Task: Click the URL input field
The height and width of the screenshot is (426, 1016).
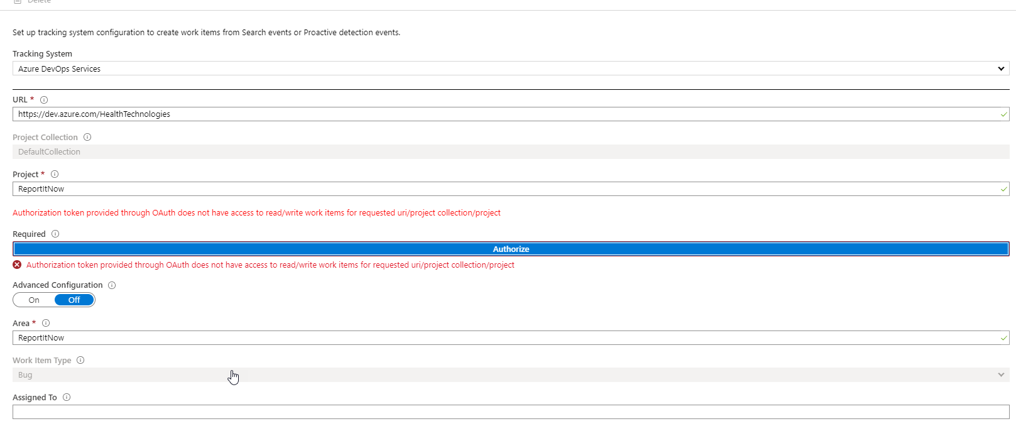Action: (511, 114)
